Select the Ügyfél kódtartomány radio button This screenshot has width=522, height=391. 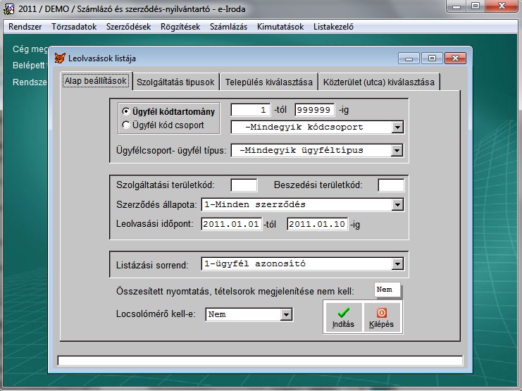[x=126, y=111]
